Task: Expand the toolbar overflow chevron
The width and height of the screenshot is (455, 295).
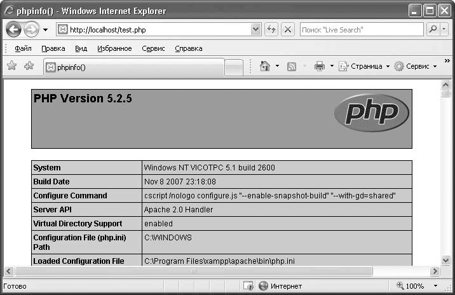Action: [447, 60]
